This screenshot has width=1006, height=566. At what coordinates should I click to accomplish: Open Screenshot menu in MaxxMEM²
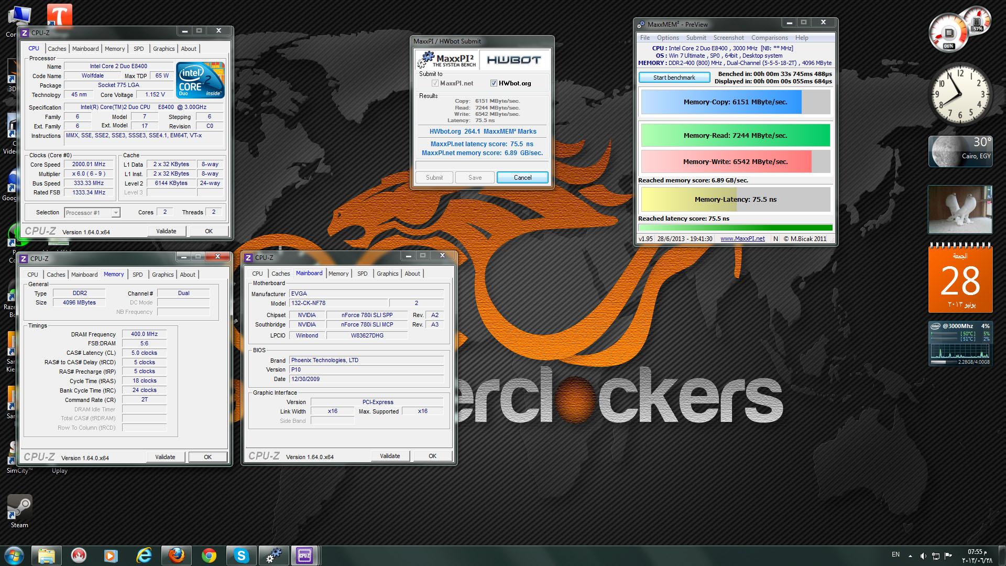[x=729, y=38]
